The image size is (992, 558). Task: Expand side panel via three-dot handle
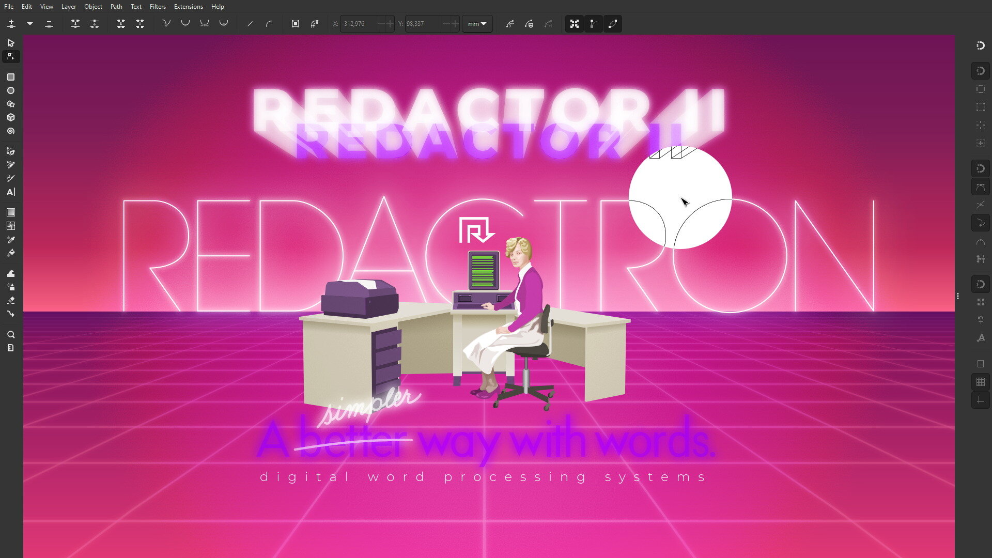[x=957, y=296]
